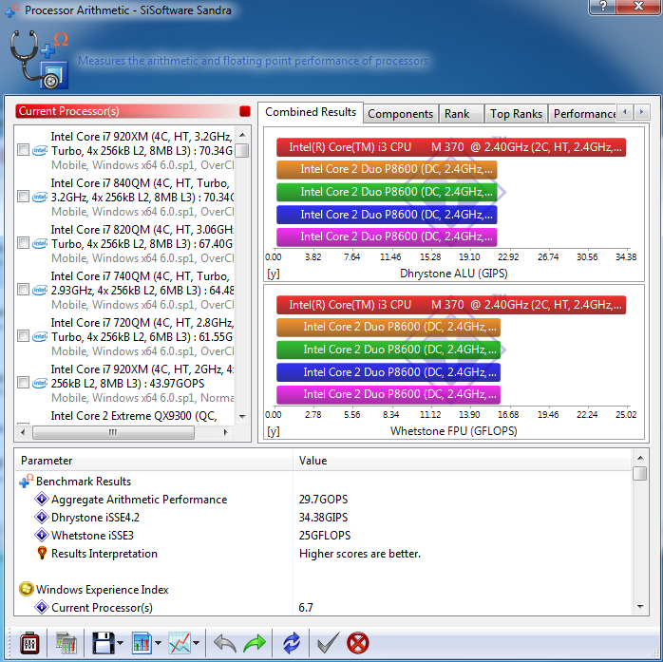Screen dimensions: 663x662
Task: Click processor list scroll up arrow
Action: pos(242,135)
